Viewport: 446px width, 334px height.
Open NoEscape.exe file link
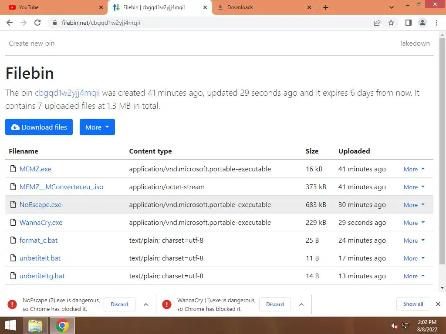[x=41, y=205]
